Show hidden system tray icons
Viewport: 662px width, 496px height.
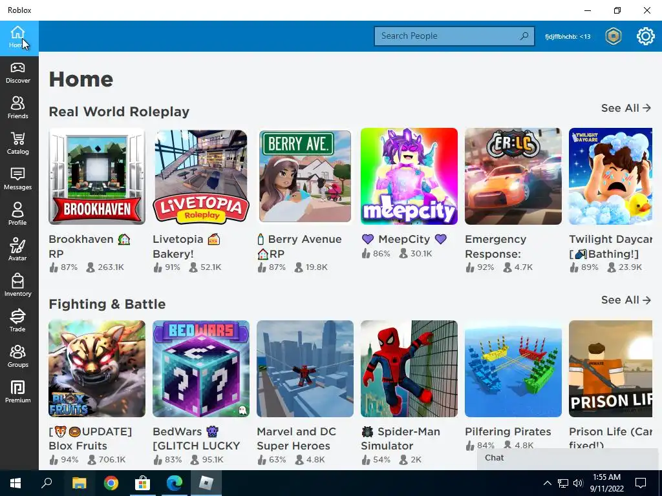tap(547, 483)
